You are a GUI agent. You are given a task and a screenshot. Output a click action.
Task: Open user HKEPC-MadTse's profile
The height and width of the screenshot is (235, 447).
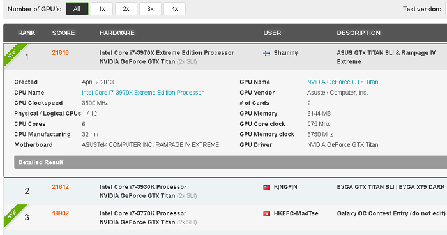296,214
